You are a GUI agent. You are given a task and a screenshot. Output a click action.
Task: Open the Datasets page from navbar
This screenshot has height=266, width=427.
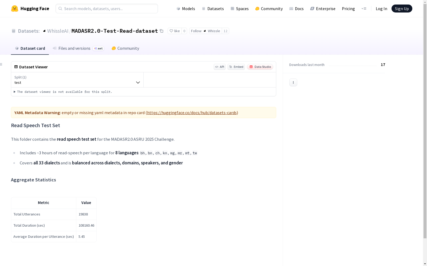tap(213, 9)
